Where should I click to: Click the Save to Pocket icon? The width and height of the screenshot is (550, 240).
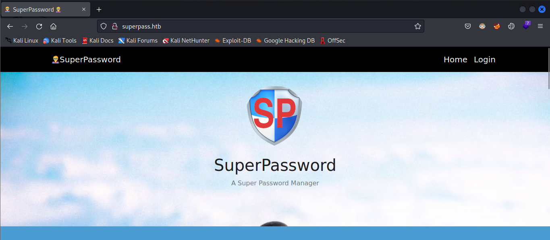click(x=468, y=27)
